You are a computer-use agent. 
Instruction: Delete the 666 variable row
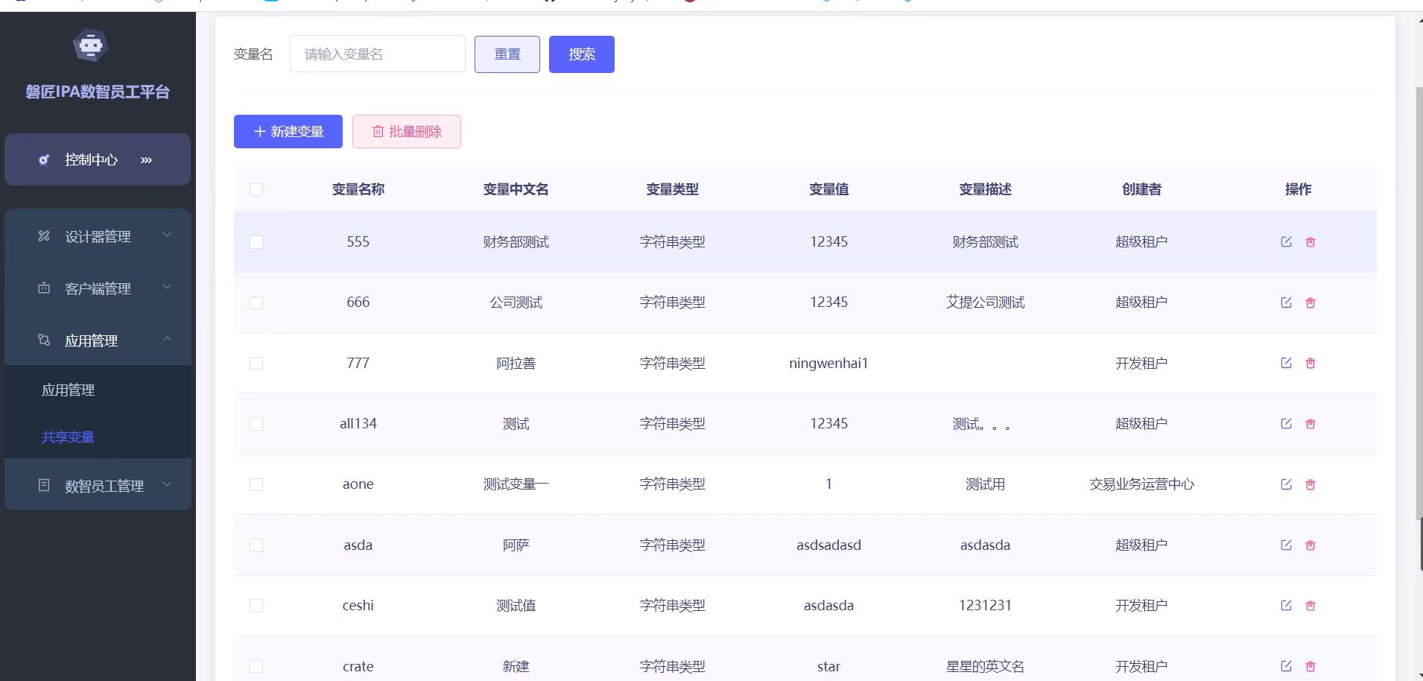pos(1311,303)
